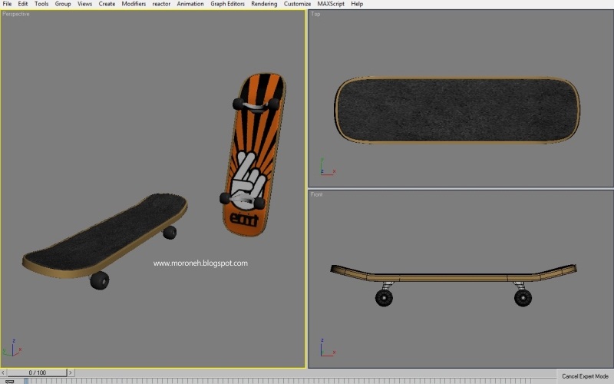Open the File menu
614x384 pixels.
click(x=7, y=4)
